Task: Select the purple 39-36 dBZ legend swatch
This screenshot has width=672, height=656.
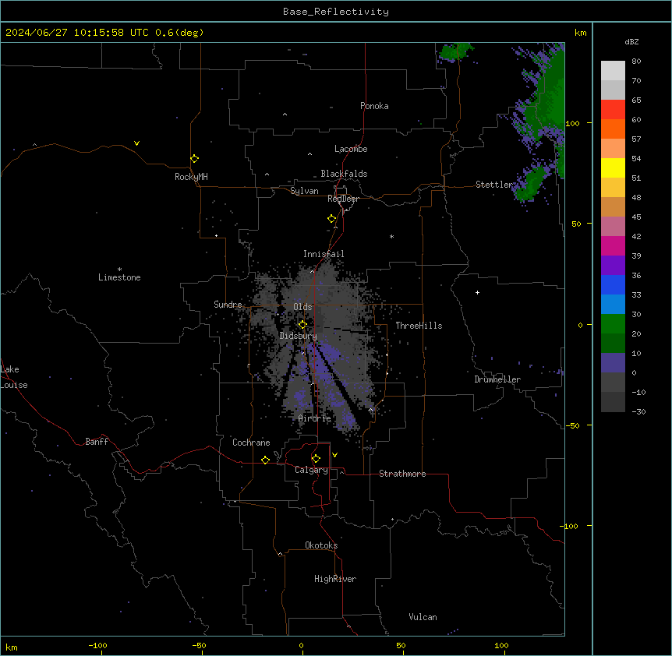Action: point(613,266)
